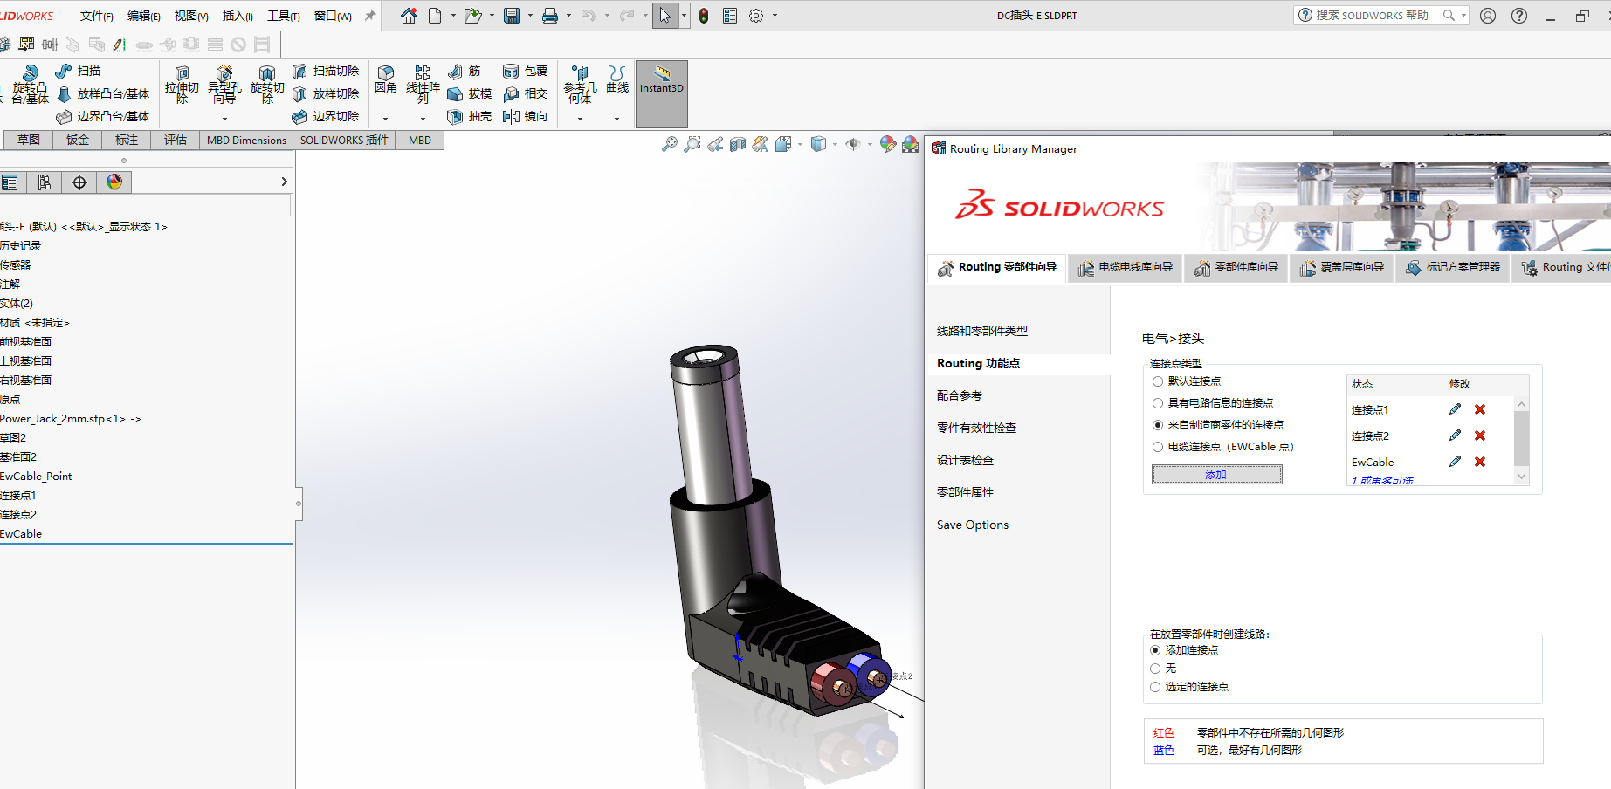Open the appearance color wheel icon
1611x789 pixels.
tap(114, 182)
